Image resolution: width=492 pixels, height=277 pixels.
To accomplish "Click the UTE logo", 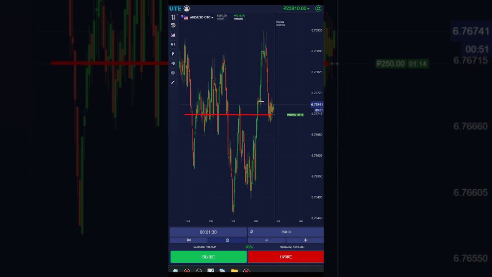I will tap(175, 8).
